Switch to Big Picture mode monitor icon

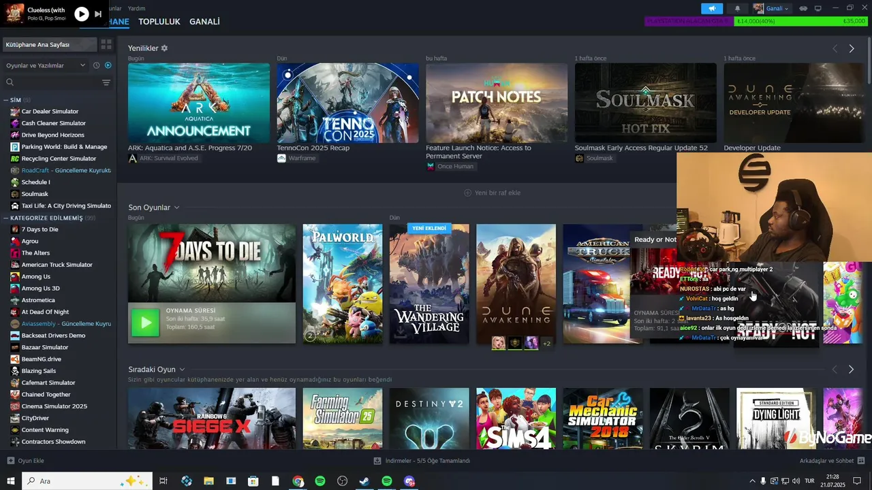click(x=818, y=9)
